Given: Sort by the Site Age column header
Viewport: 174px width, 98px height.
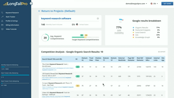Looking at the screenshot, I should click(163, 59).
